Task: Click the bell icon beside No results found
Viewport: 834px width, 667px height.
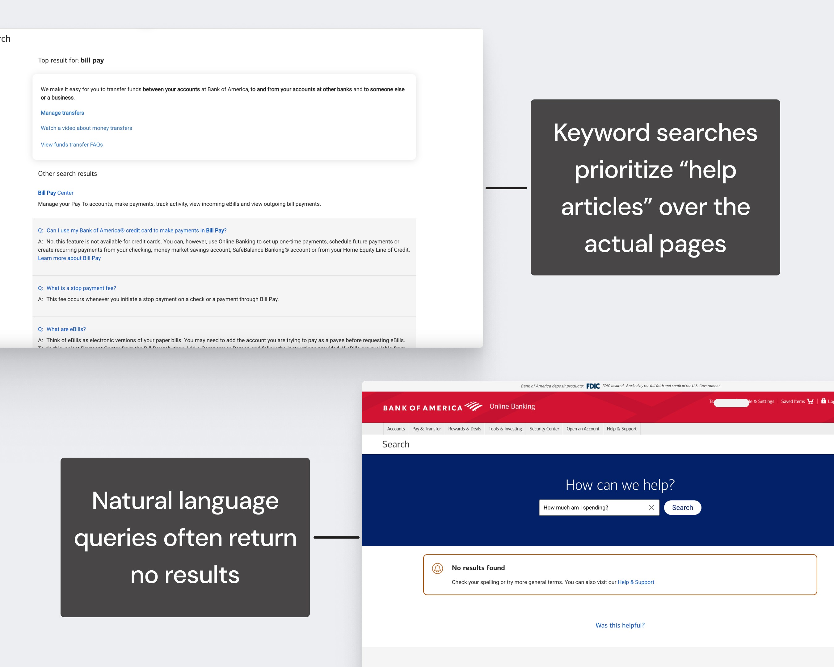Action: point(437,568)
